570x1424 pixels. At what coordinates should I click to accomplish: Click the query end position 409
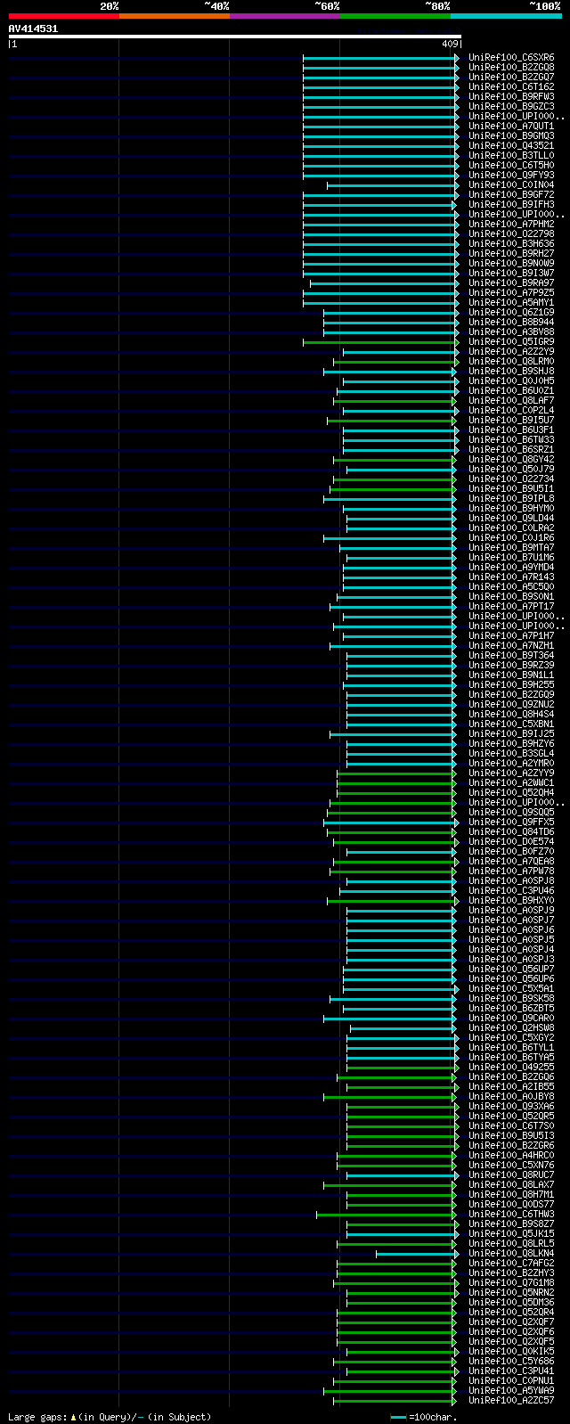[x=450, y=44]
